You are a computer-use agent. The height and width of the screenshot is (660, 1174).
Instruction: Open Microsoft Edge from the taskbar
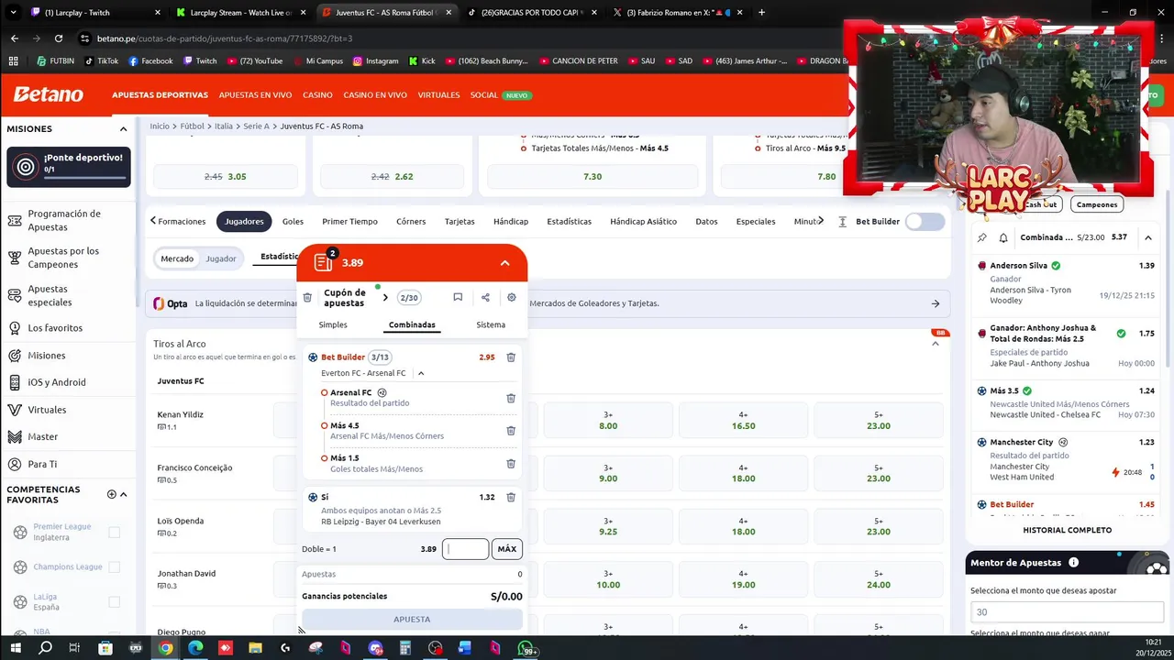point(195,648)
